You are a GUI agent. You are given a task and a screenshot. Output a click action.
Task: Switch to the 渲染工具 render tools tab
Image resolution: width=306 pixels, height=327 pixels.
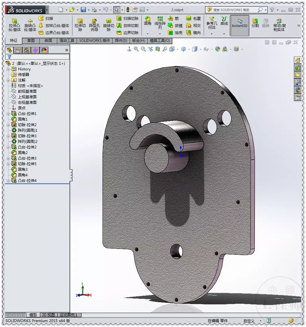click(x=67, y=41)
